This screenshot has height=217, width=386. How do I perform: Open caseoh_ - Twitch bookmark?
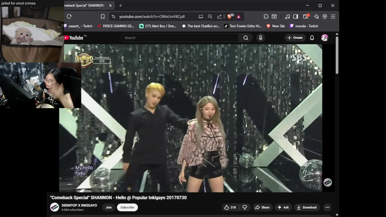pyautogui.click(x=78, y=26)
